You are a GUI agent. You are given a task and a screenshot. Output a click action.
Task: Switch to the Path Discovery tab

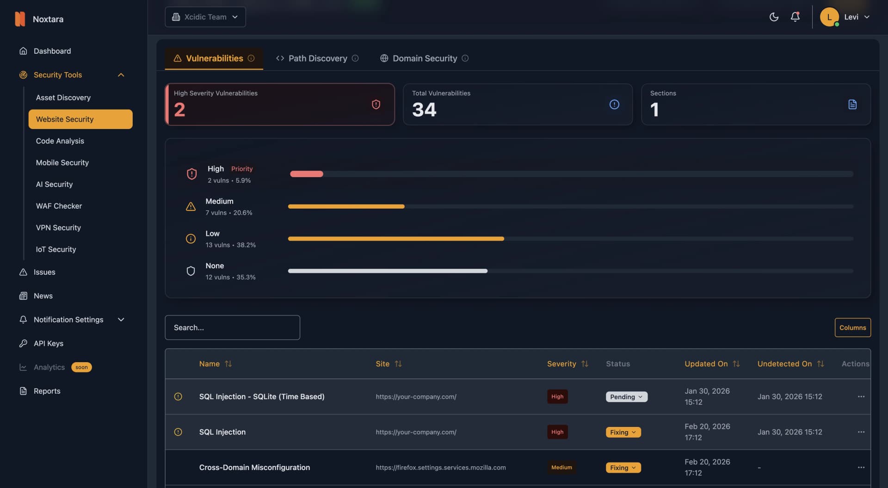click(317, 58)
